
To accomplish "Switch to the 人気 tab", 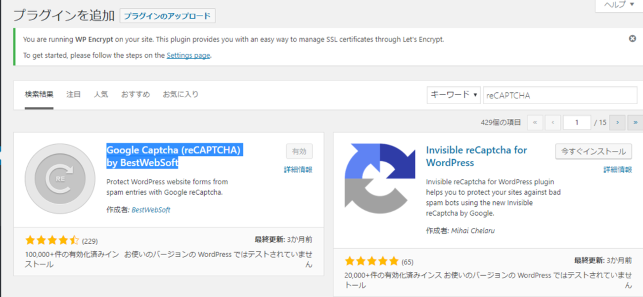I will coord(101,94).
